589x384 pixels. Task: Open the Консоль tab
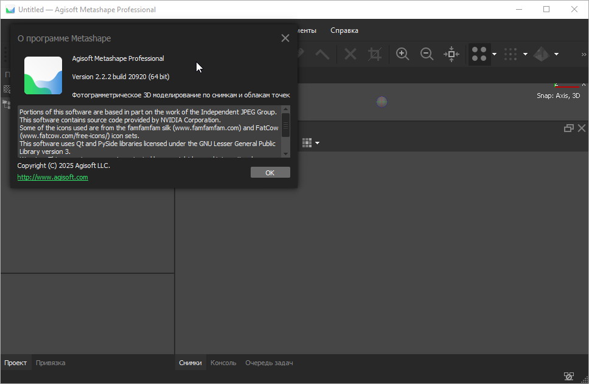223,363
